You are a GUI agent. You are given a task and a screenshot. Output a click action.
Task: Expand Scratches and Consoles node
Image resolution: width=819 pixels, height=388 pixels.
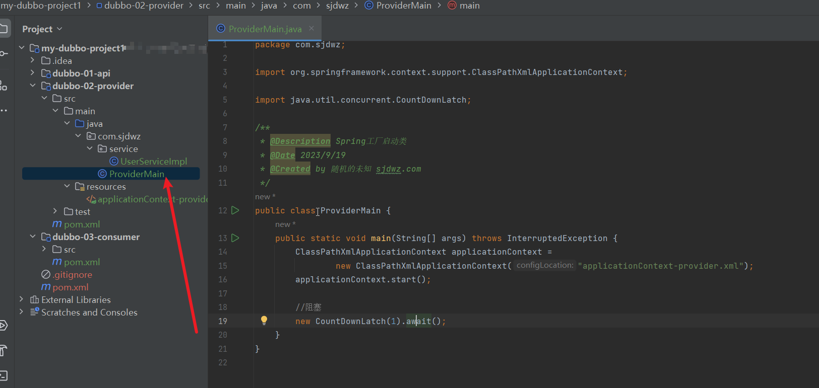22,312
